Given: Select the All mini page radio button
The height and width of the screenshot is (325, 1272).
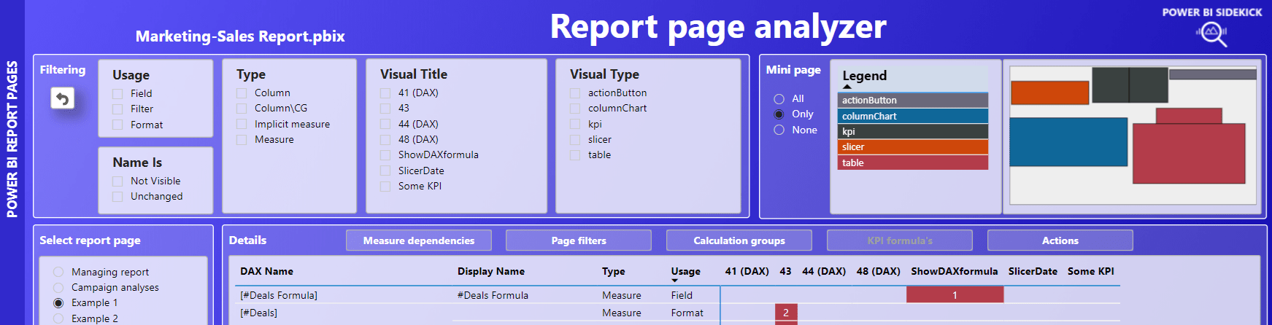Looking at the screenshot, I should point(779,99).
